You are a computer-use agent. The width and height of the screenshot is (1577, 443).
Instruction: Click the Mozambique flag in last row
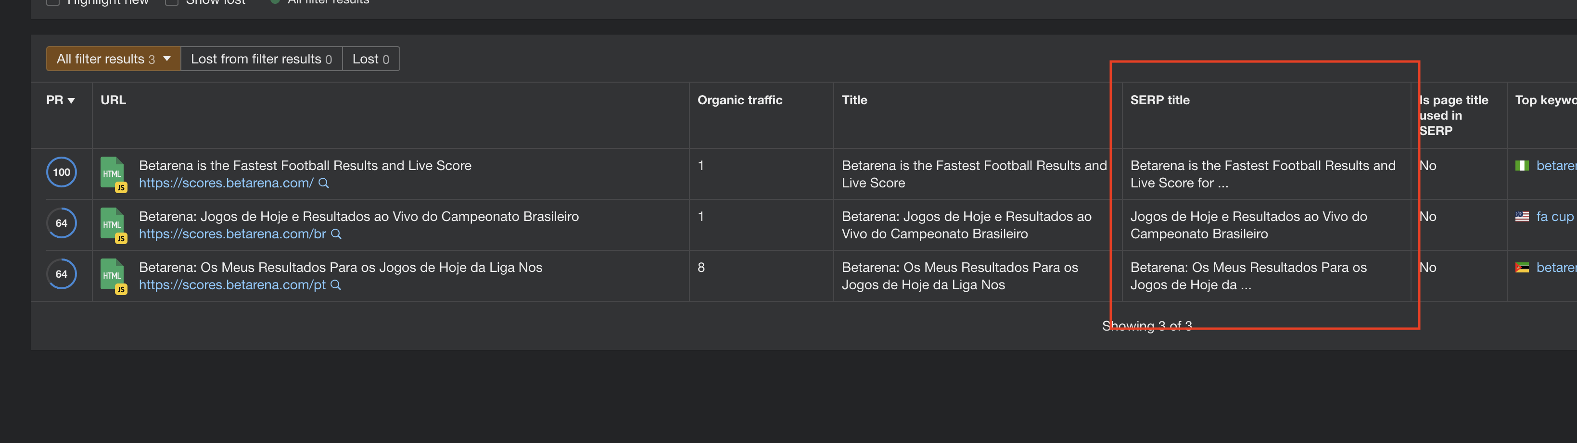pyautogui.click(x=1524, y=267)
